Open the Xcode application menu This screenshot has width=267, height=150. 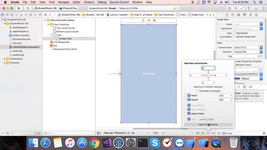pyautogui.click(x=15, y=2)
